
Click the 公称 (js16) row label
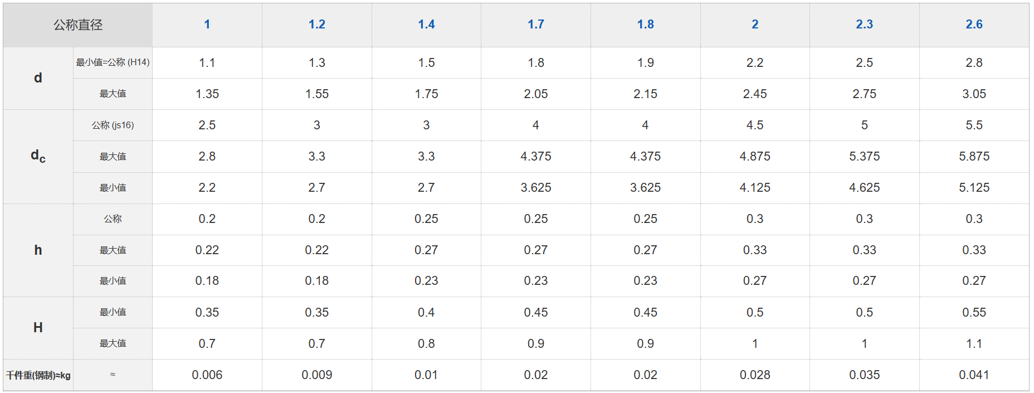point(113,125)
